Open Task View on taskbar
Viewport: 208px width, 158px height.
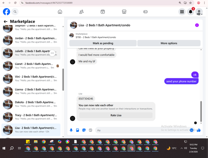(20, 148)
